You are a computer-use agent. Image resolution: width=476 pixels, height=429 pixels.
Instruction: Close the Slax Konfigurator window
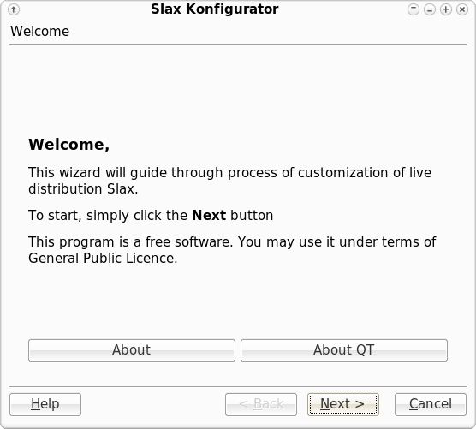point(462,9)
